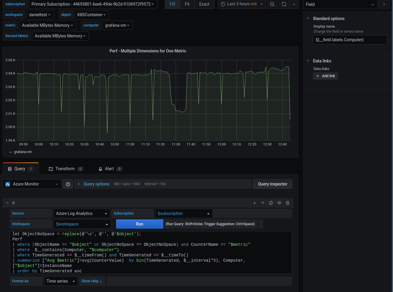This screenshot has width=393, height=292.
Task: Move query A up with the arrow icon
Action: (x=263, y=203)
